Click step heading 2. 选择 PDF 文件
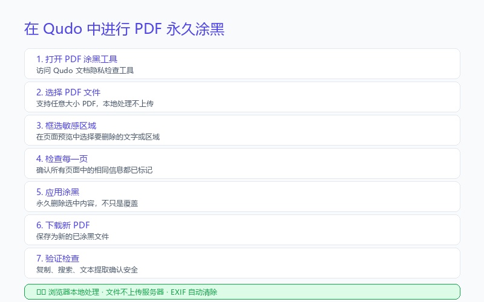Viewport: 484px width, 302px height. (x=68, y=92)
